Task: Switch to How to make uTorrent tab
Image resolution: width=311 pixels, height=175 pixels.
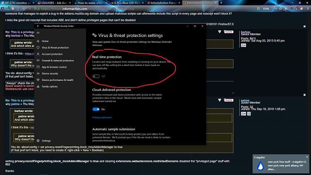Action: click(90, 3)
